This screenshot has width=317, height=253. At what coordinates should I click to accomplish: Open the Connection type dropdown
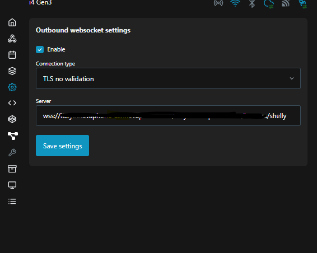point(168,78)
